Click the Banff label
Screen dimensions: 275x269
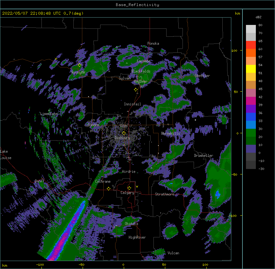click(x=40, y=181)
